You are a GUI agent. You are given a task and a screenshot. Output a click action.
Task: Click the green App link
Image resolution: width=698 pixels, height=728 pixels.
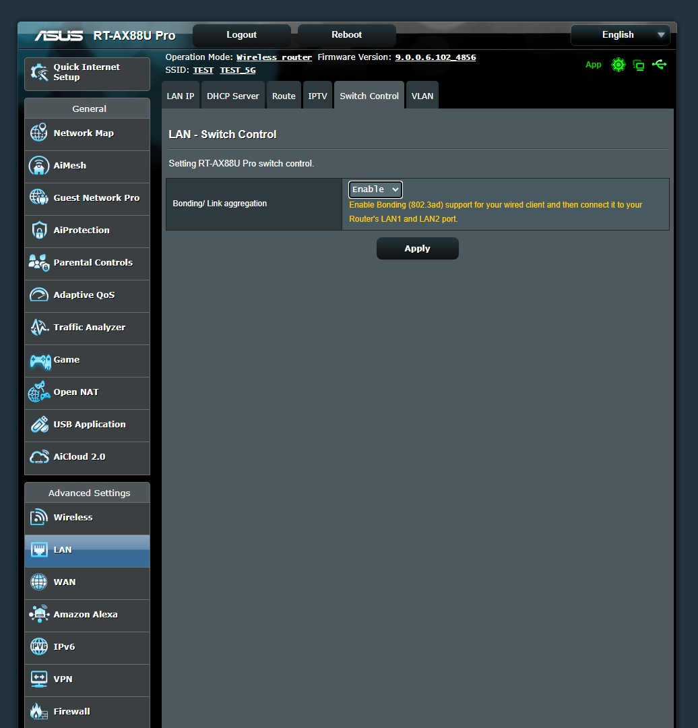[x=593, y=65]
